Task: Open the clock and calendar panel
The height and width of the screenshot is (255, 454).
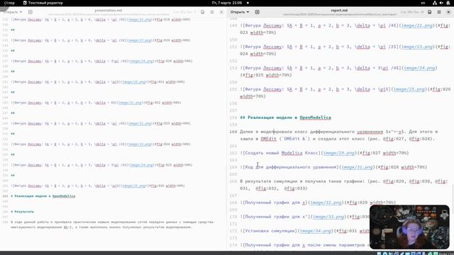Action: 227,3
